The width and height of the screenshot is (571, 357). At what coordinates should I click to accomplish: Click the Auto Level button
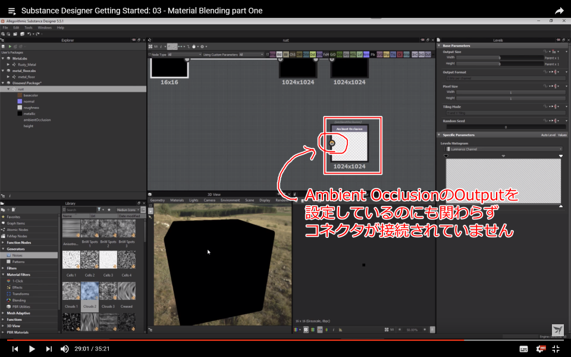[x=548, y=135]
